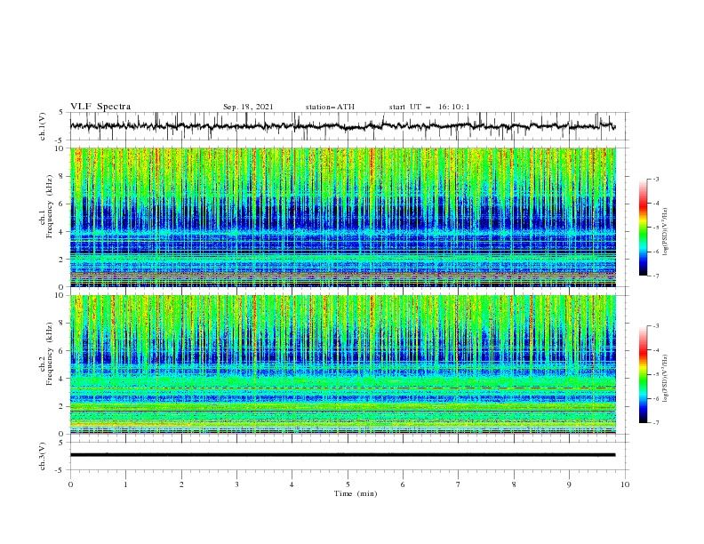This screenshot has height=544, width=704.
Task: Click the "-3" label on ch.1 colorbar
Action: pos(655,179)
